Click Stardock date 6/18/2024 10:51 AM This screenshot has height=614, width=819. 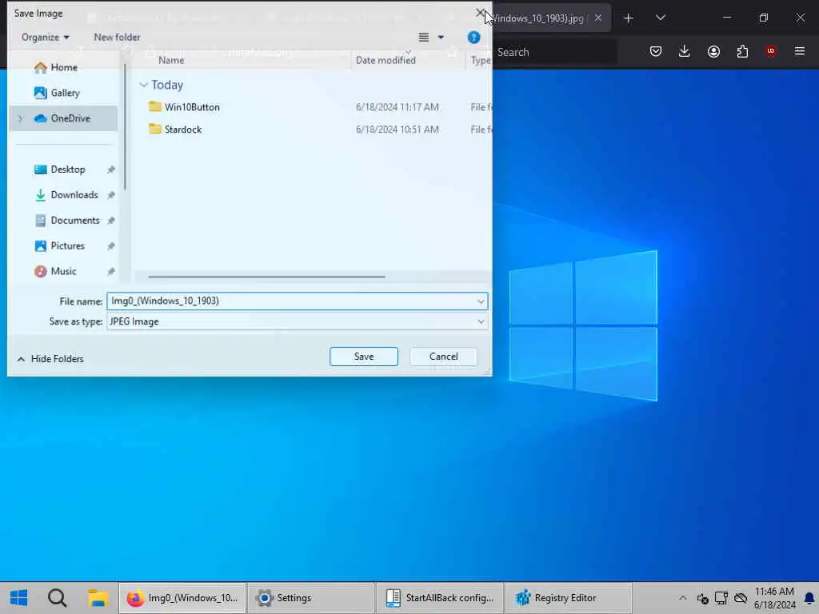pyautogui.click(x=397, y=130)
